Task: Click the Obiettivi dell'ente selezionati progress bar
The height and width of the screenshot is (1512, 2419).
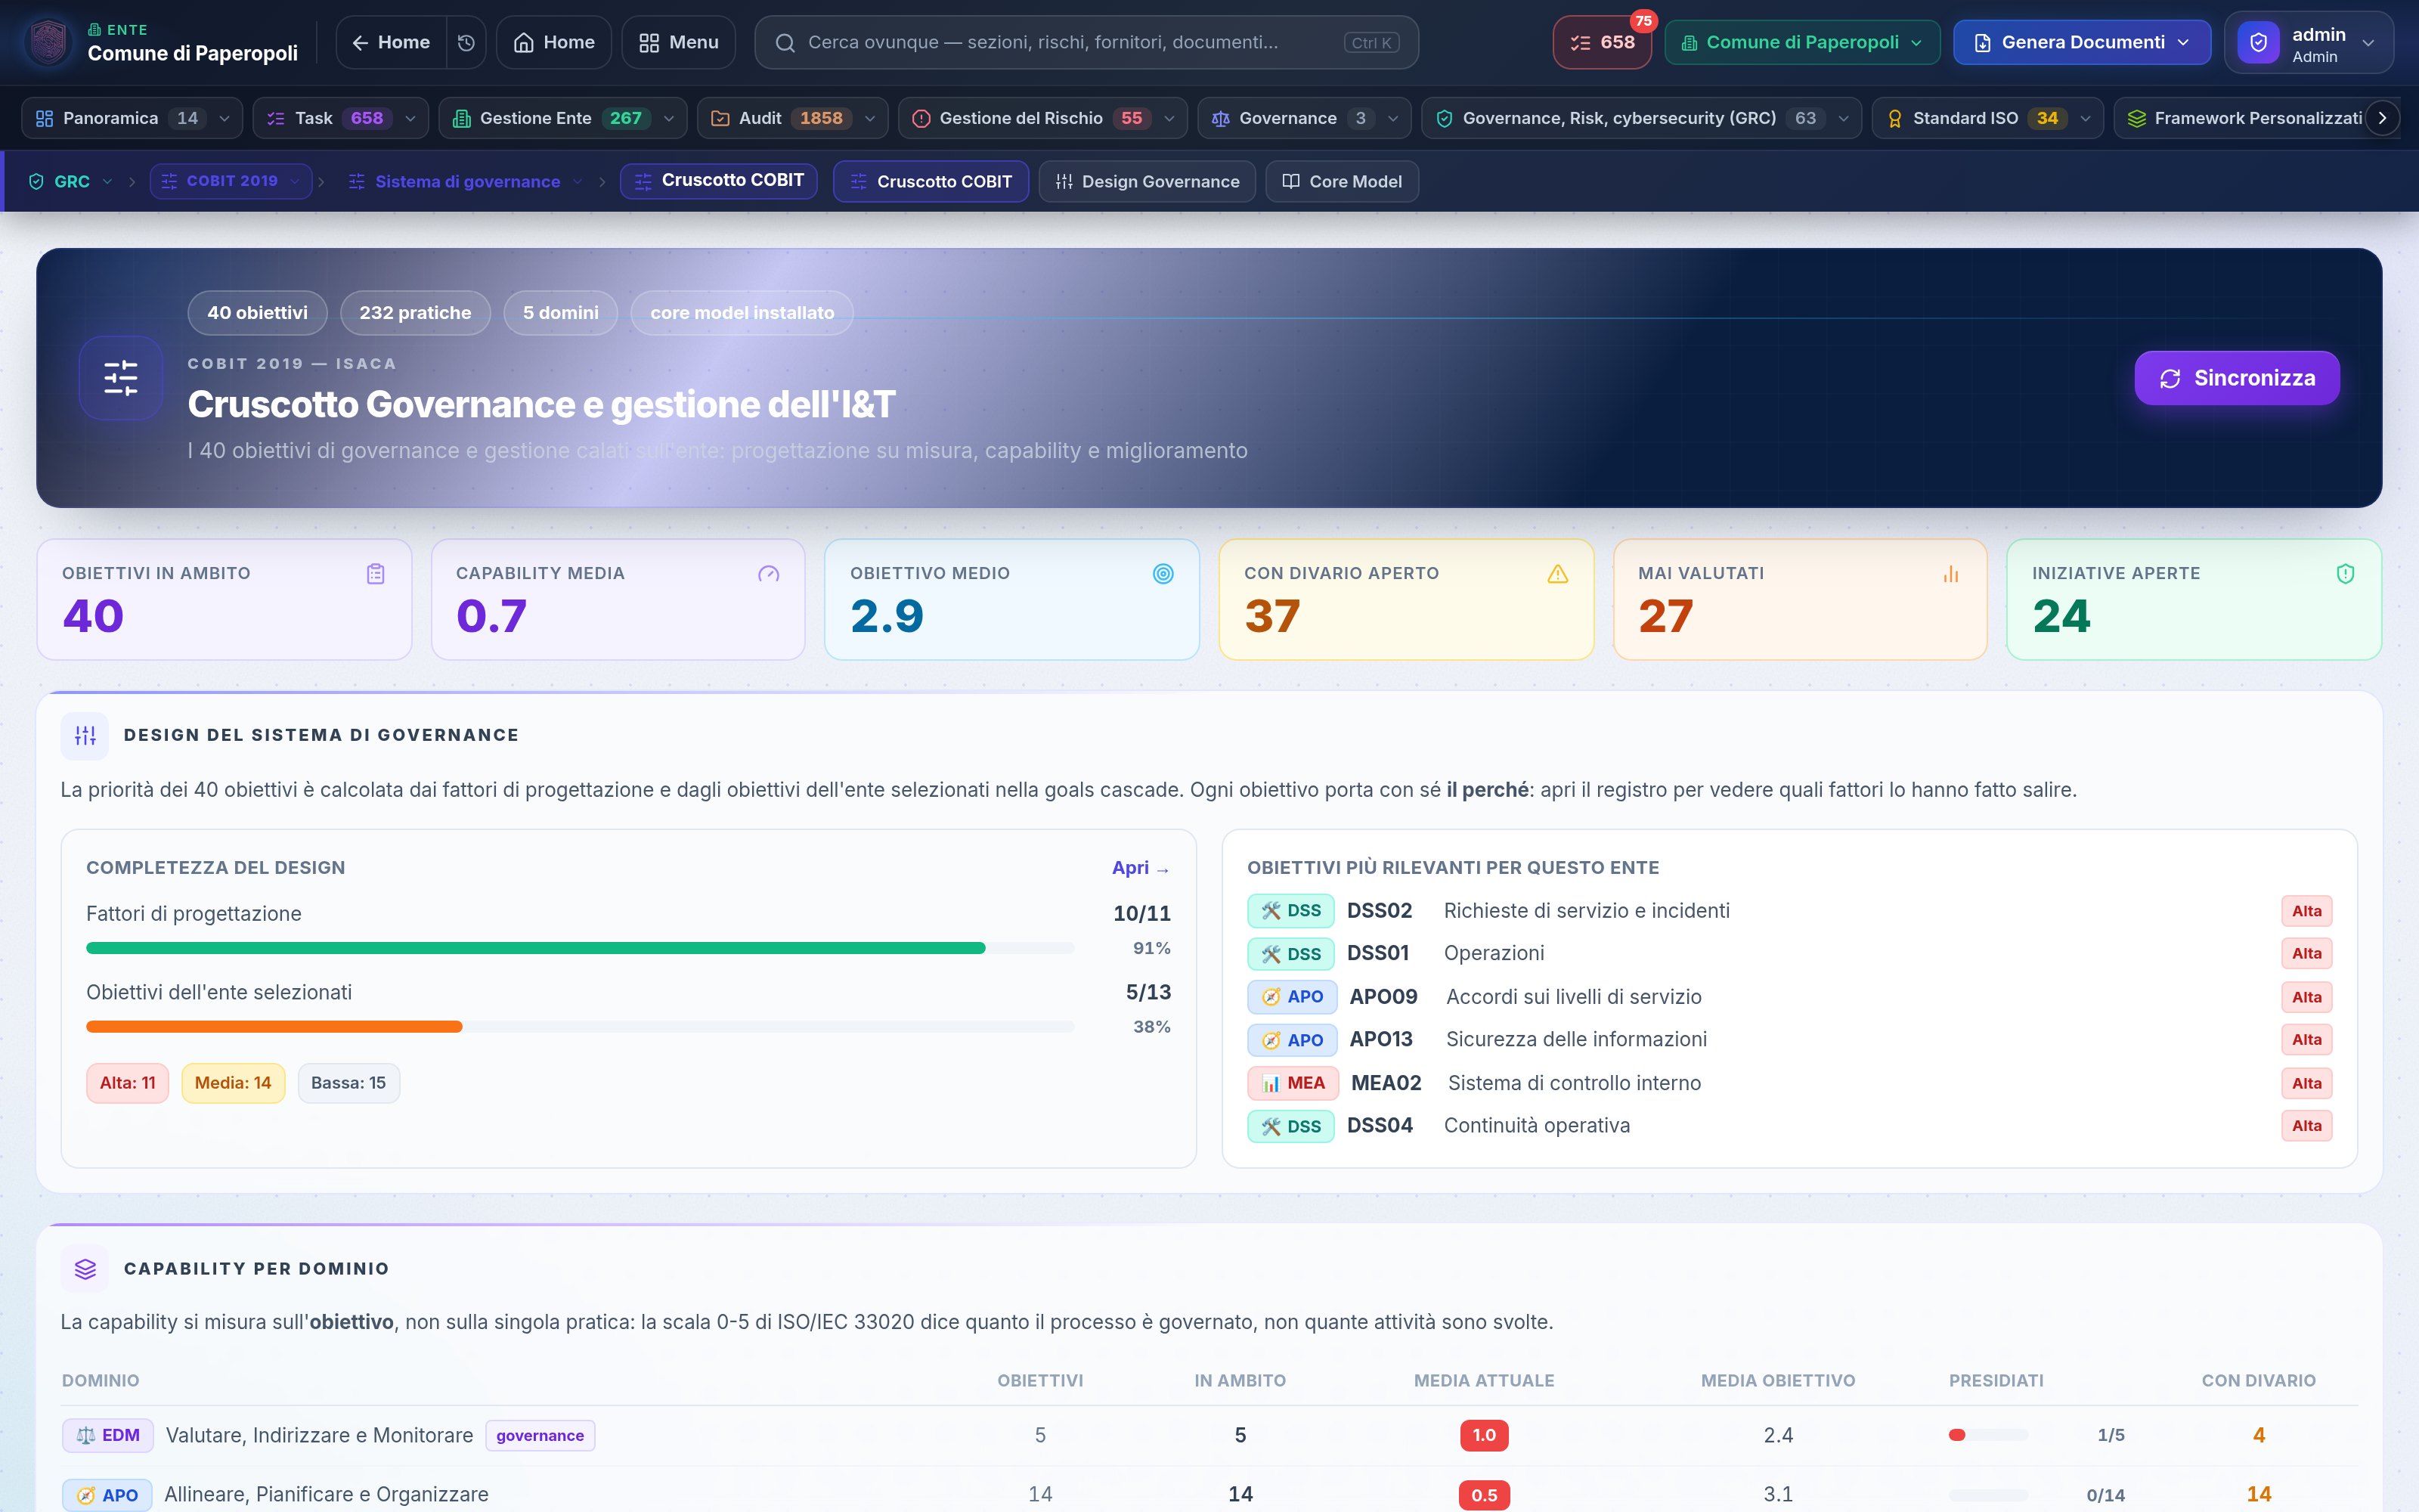Action: click(x=580, y=1027)
